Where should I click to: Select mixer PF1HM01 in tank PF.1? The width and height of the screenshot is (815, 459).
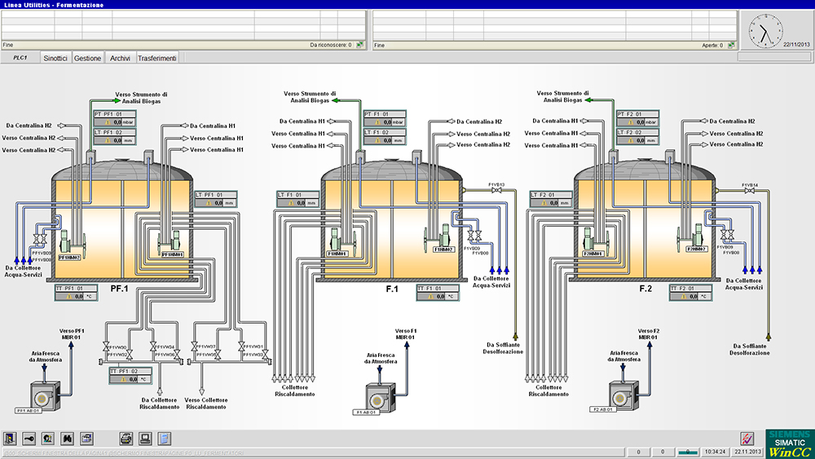[x=170, y=243]
